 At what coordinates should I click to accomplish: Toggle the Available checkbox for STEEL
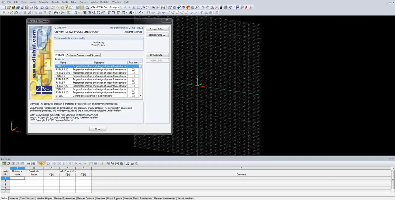[133, 96]
